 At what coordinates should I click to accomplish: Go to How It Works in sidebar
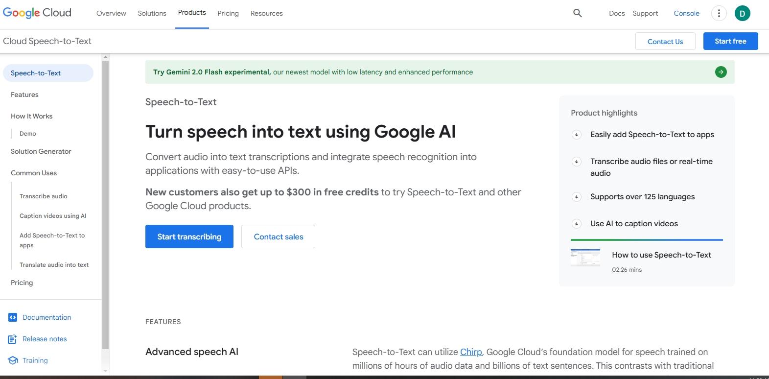31,116
